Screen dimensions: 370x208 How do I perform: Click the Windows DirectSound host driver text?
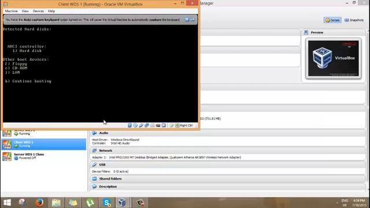click(125, 140)
